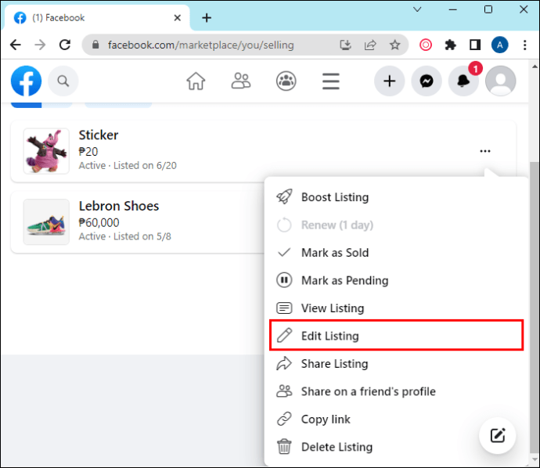Click the vertical scrollbar thumb
Image resolution: width=540 pixels, height=468 pixels.
click(535, 307)
